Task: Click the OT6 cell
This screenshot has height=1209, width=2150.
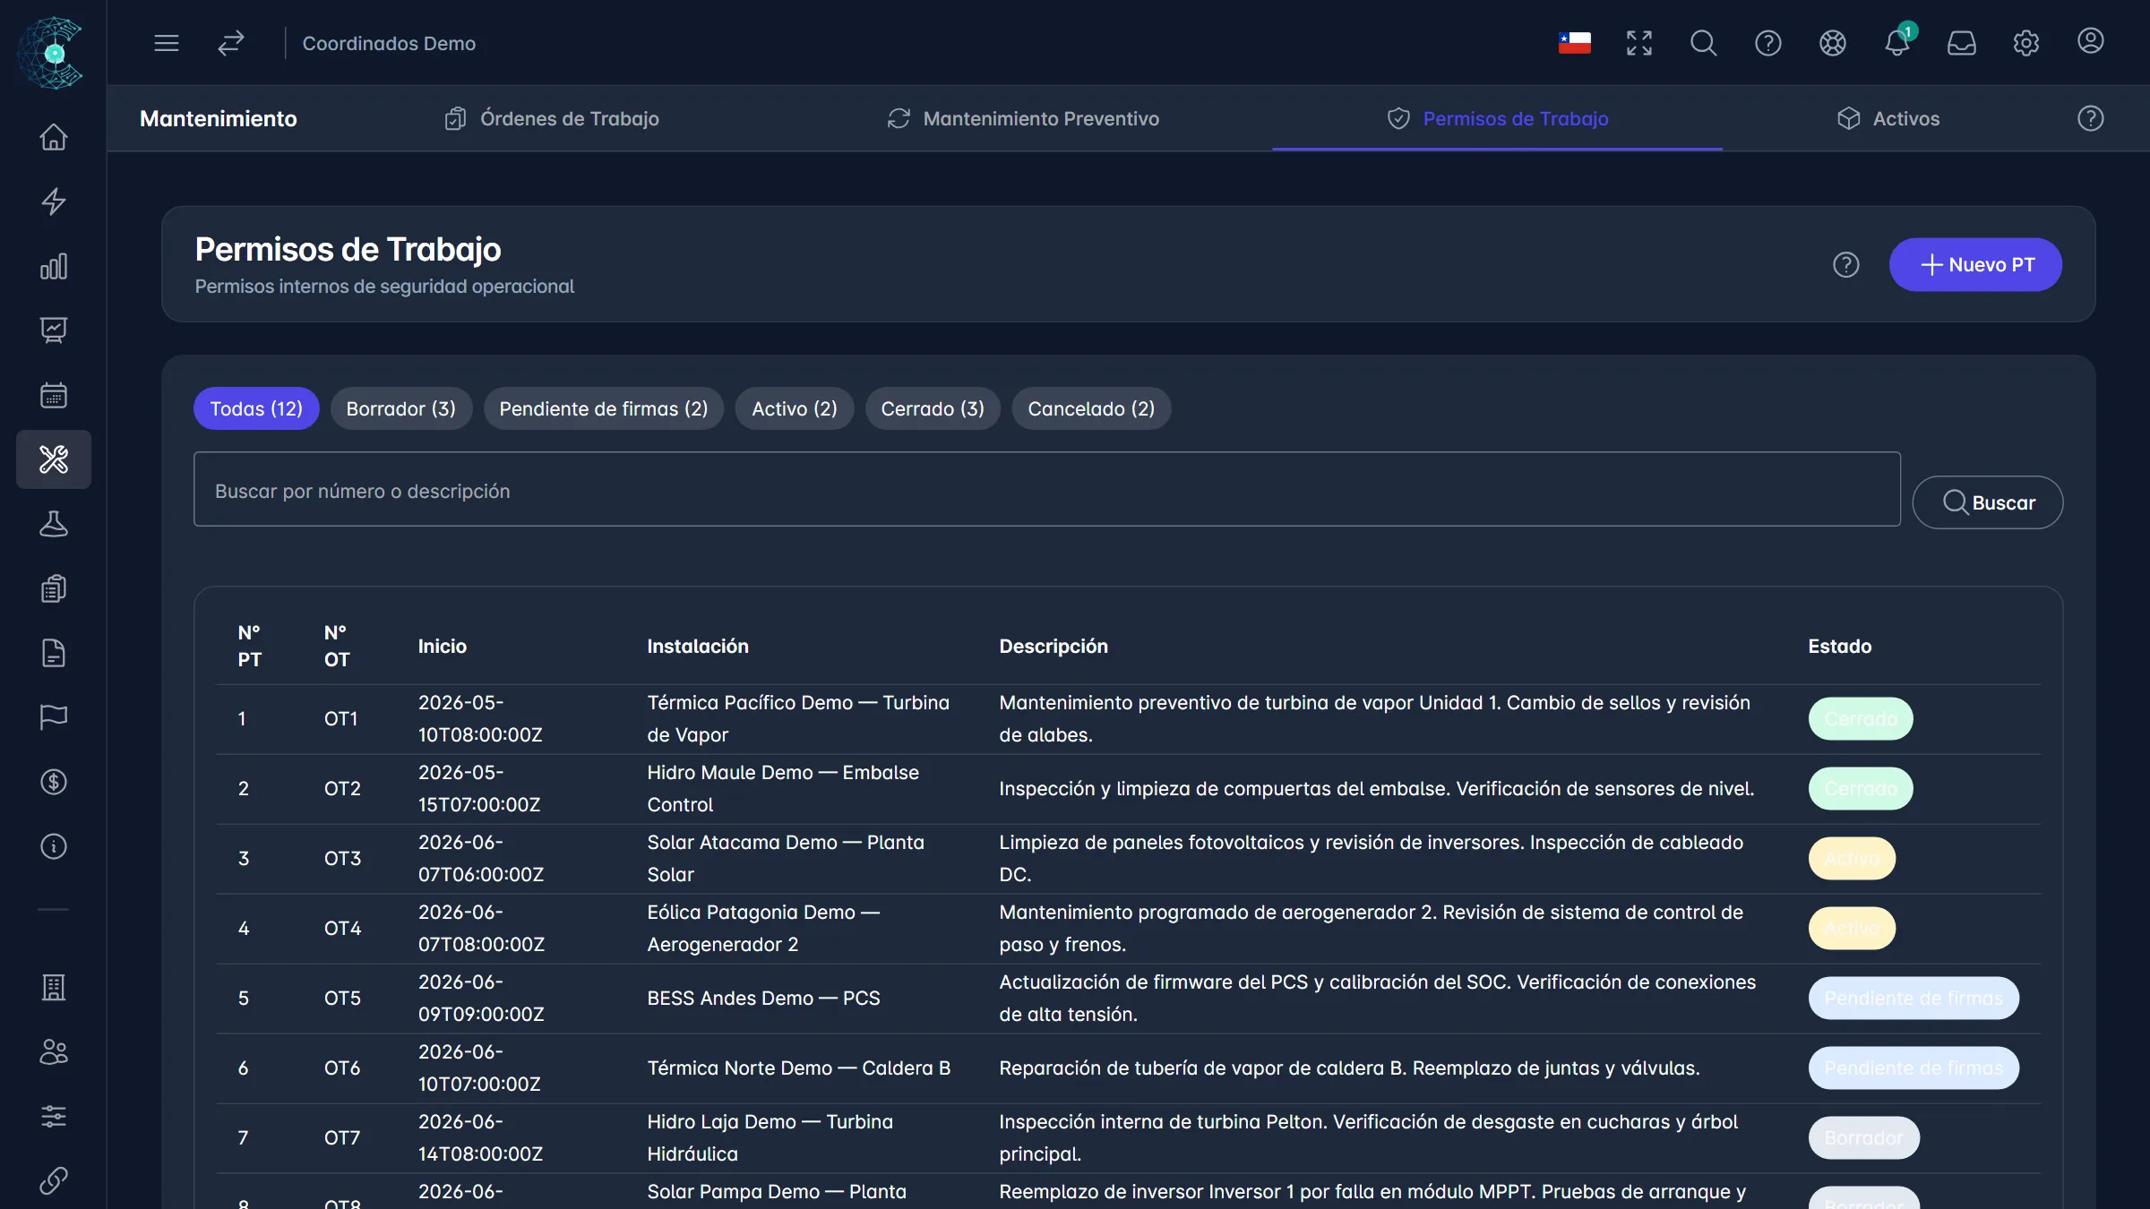Action: [342, 1068]
